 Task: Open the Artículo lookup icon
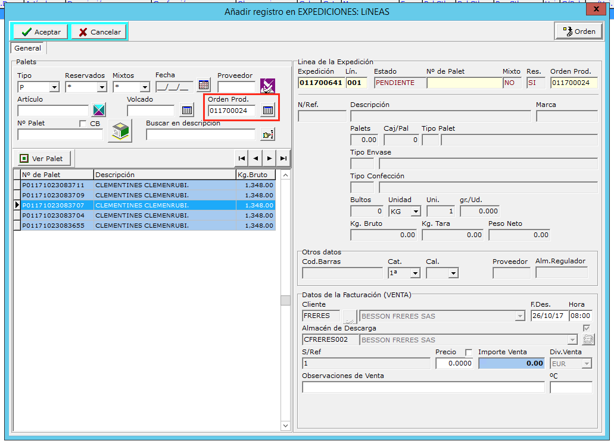coord(98,110)
